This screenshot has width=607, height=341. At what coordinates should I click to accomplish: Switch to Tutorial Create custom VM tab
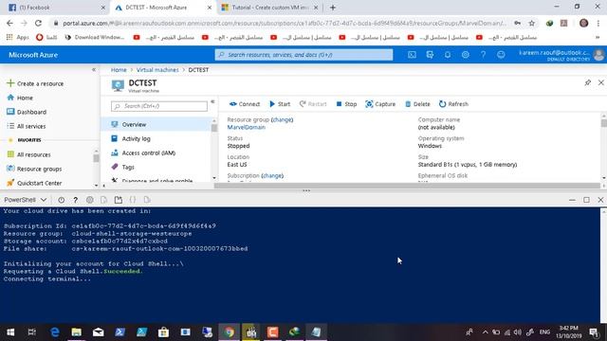(269, 8)
